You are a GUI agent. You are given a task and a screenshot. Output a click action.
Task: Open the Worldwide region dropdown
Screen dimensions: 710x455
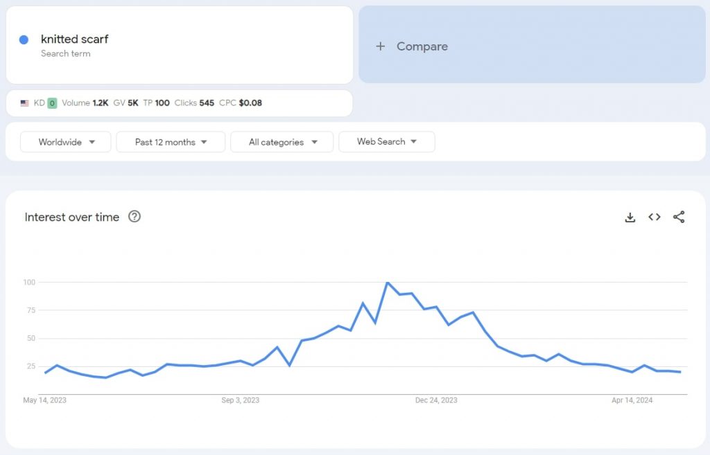pos(66,142)
